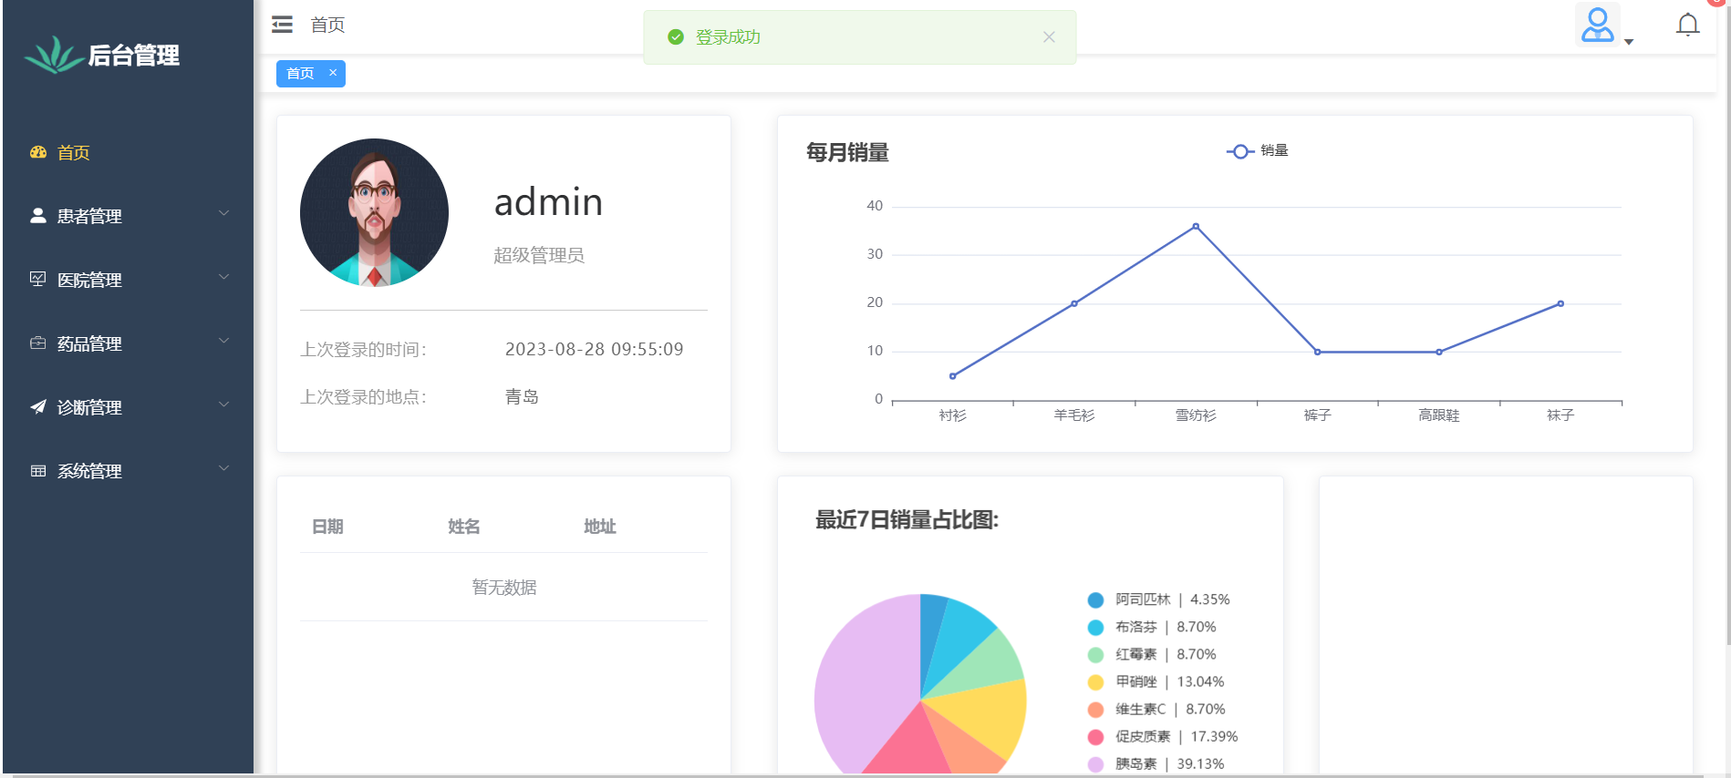Click the 最近7日销量占比图 title
The image size is (1731, 778).
907,520
